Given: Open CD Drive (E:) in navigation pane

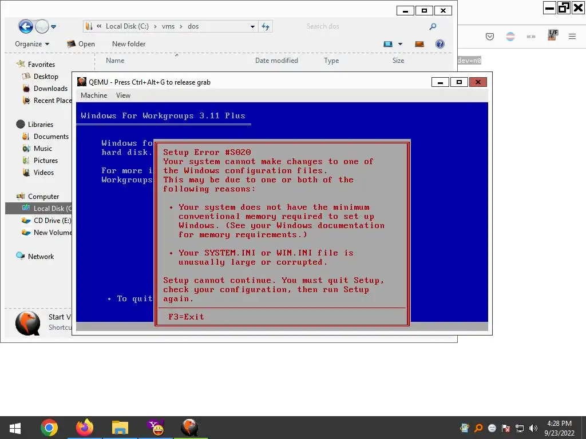Looking at the screenshot, I should pyautogui.click(x=47, y=221).
